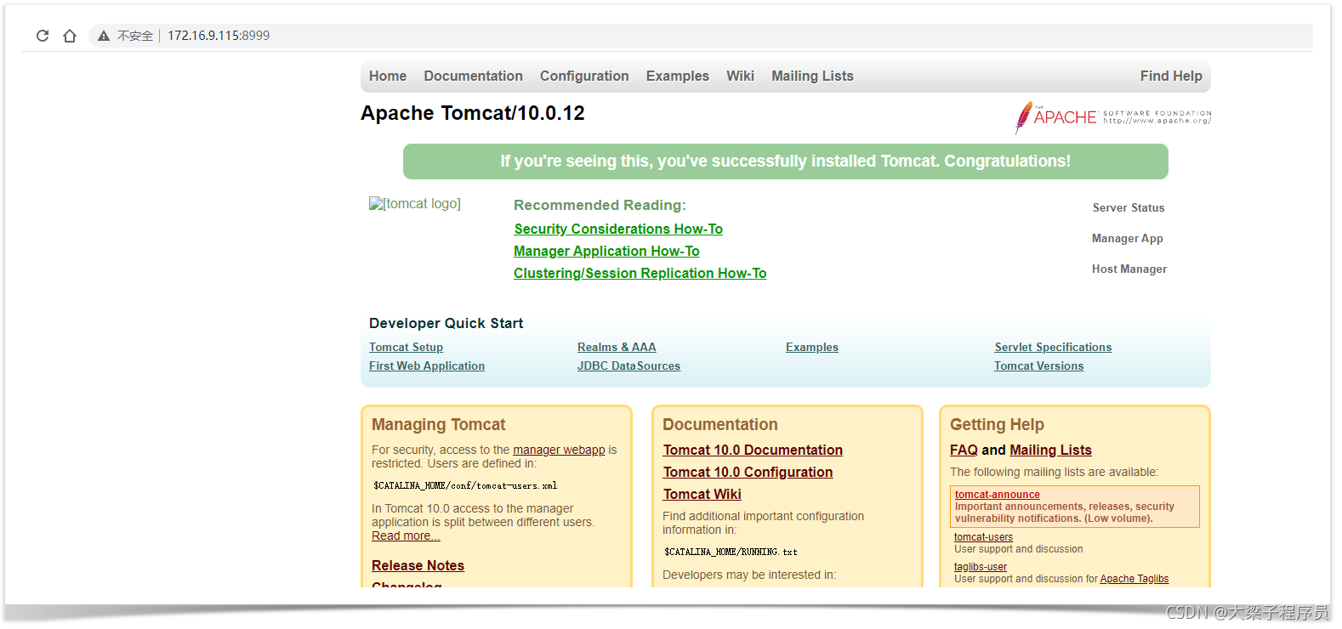Click the Host Manager button
1342x629 pixels.
coord(1129,269)
